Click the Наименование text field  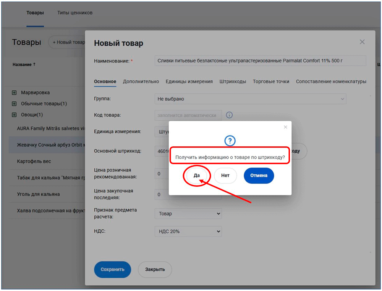click(x=260, y=61)
